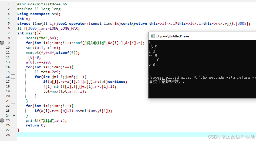
Task: Click the 'll tot=-2e9;' line
Action: click(47, 72)
